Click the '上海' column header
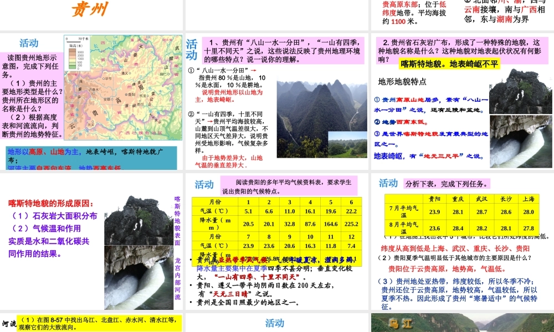 point(529,199)
